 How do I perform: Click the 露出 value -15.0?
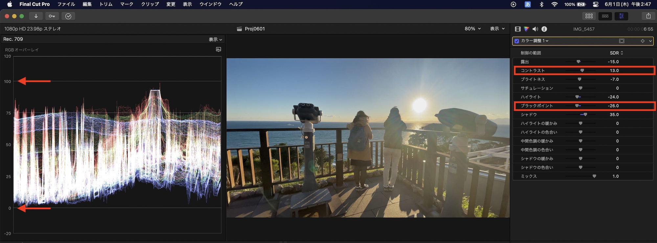pos(613,62)
